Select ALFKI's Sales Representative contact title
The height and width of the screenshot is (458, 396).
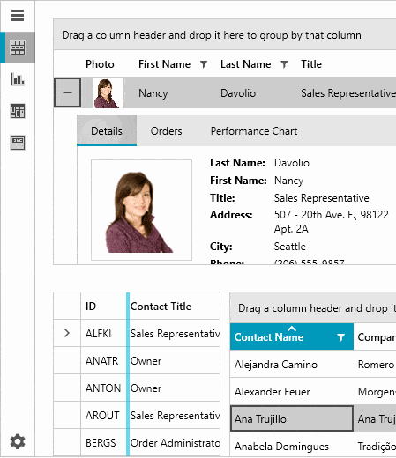point(175,333)
